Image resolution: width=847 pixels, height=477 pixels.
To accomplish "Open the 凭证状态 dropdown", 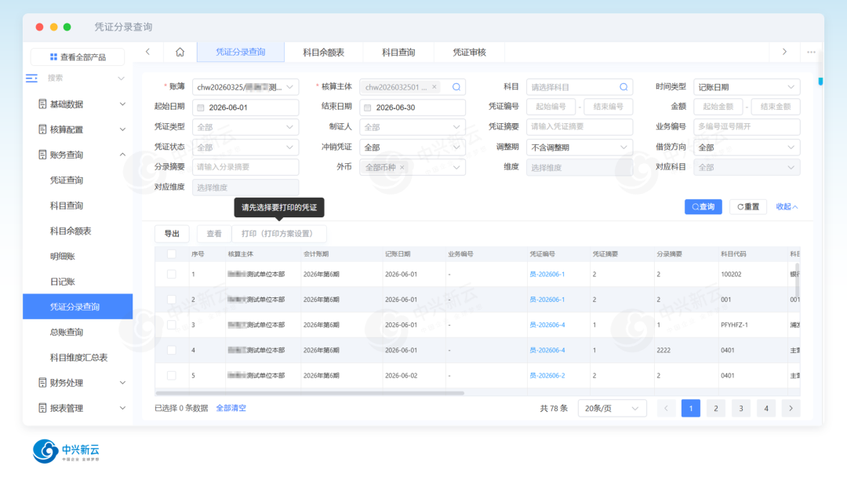I will click(245, 147).
